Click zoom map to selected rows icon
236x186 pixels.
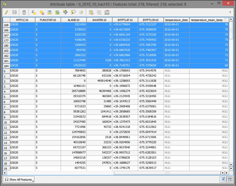point(74,12)
